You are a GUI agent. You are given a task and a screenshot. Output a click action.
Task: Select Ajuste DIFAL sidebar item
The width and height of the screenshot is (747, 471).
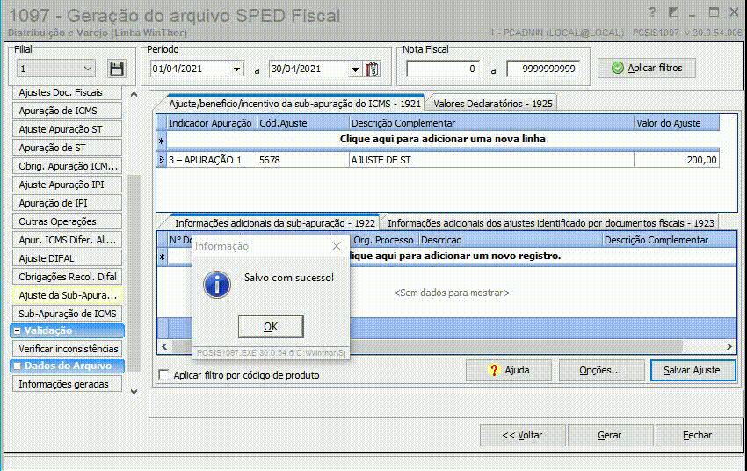click(67, 258)
